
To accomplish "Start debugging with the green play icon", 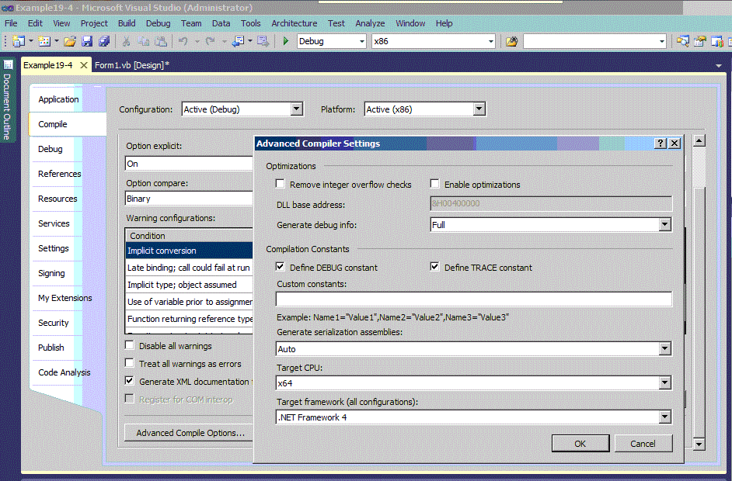I will coord(286,41).
